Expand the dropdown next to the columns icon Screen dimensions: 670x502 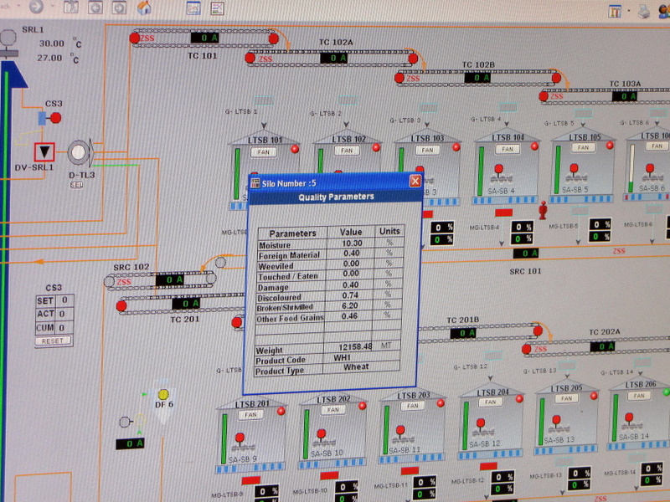[x=629, y=12]
